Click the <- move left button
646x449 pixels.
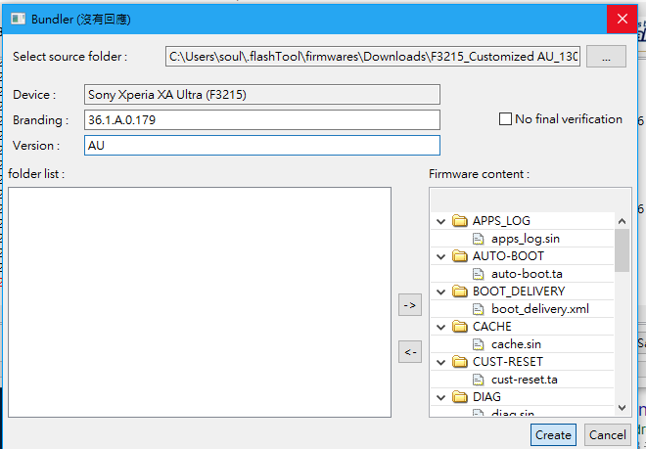tap(410, 352)
